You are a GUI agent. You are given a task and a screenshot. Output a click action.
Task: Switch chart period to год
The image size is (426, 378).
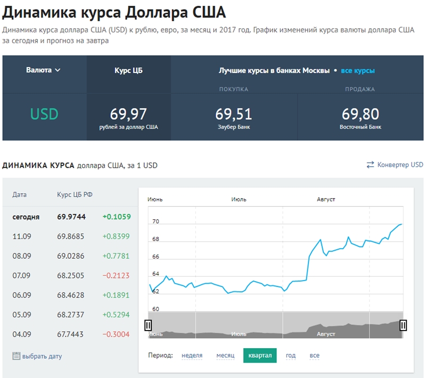point(290,355)
